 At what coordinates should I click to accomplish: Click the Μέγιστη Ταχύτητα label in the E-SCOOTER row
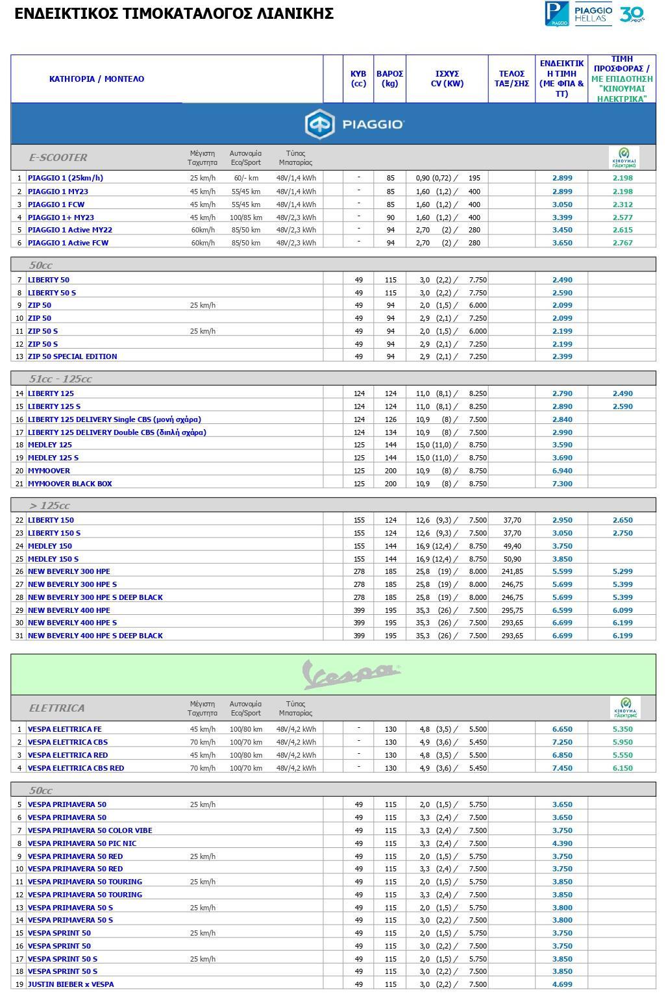(203, 158)
